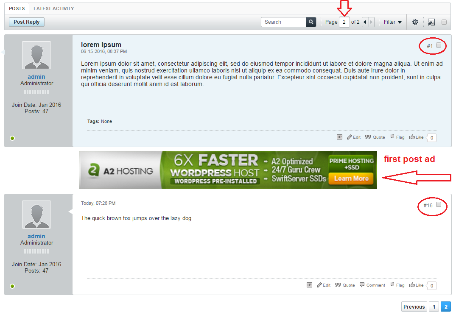This screenshot has height=315, width=456.
Task: Click the Post Reply button
Action: (x=26, y=22)
